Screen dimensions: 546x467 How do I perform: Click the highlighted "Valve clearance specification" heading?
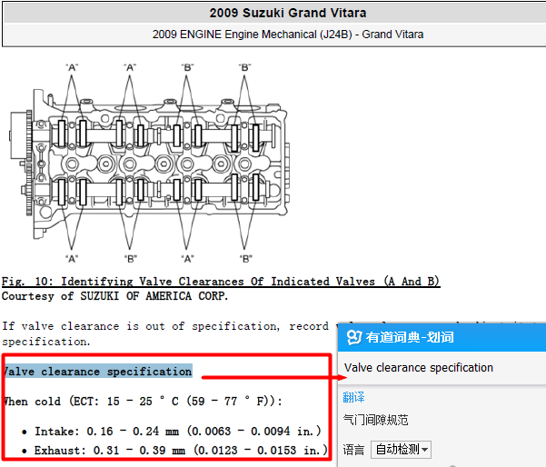pos(98,372)
